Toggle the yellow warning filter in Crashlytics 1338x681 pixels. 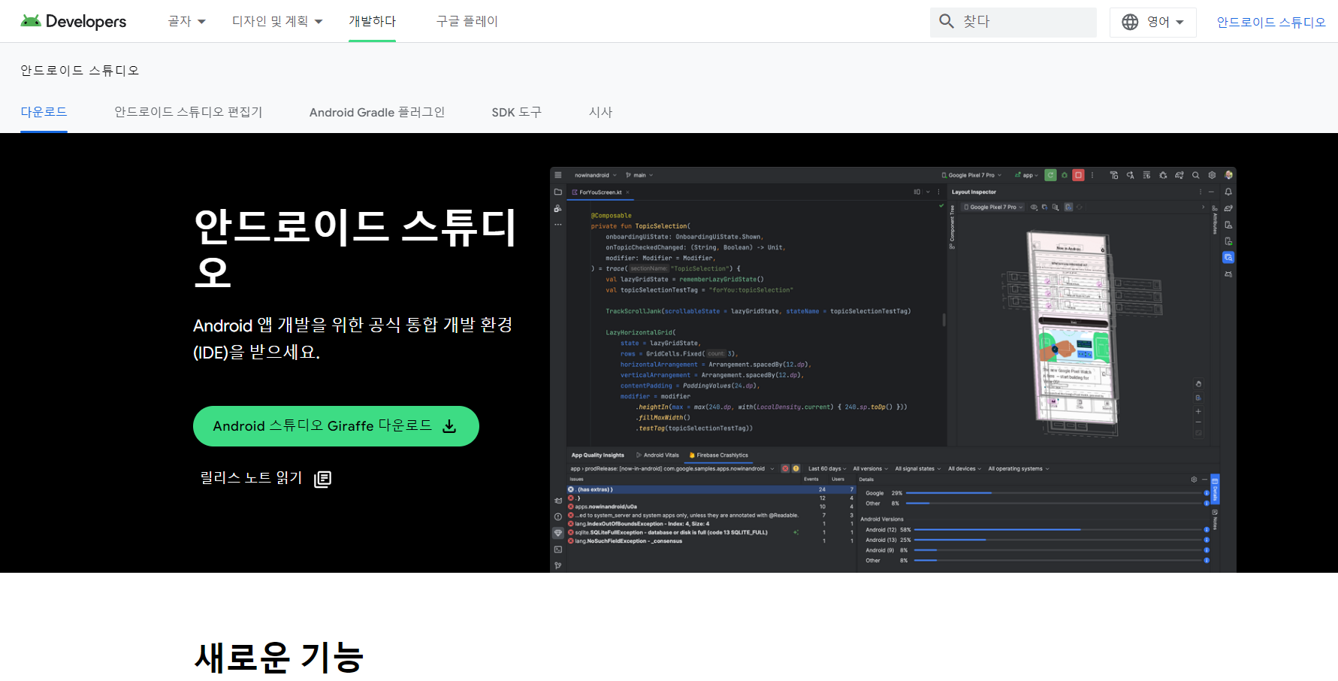796,468
